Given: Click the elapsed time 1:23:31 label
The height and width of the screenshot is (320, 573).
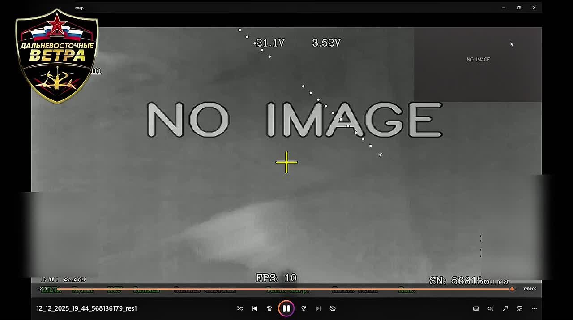Looking at the screenshot, I should [x=43, y=289].
